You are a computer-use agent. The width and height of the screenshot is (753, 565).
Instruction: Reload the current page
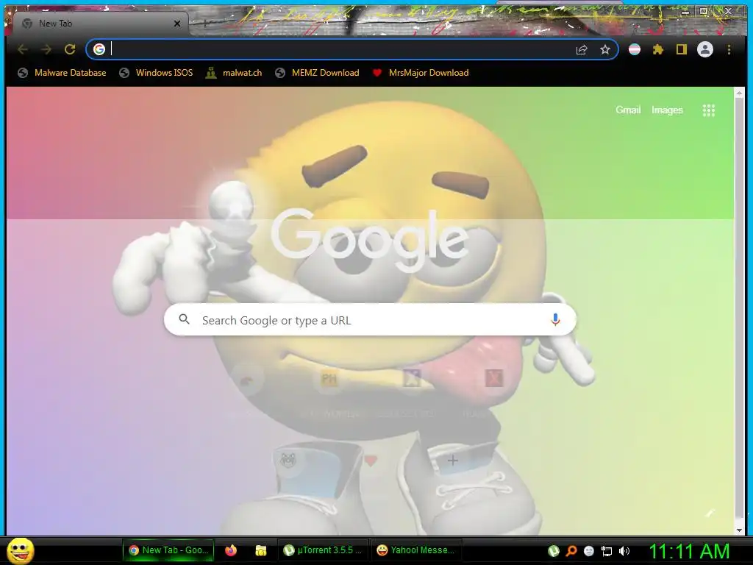click(x=70, y=49)
